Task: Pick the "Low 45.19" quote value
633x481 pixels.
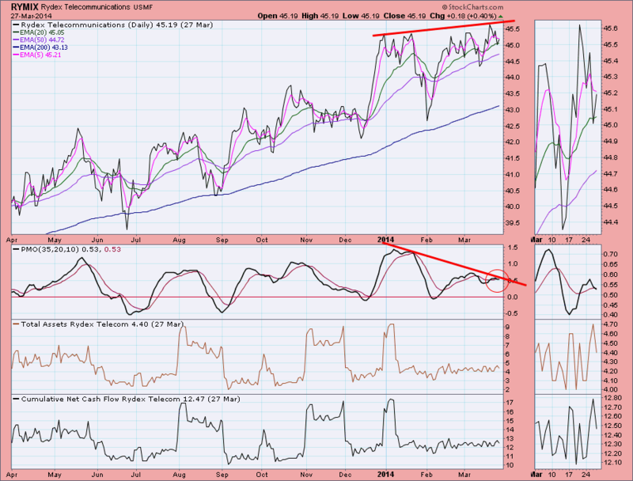Action: (361, 16)
